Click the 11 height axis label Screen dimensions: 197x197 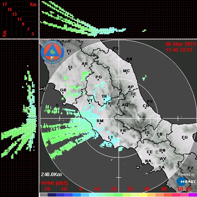pyautogui.click(x=19, y=19)
